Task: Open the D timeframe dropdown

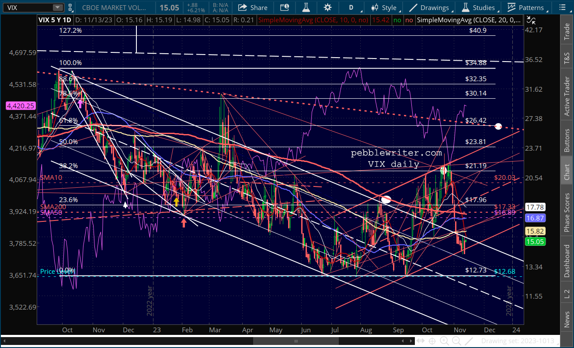Action: coord(351,7)
